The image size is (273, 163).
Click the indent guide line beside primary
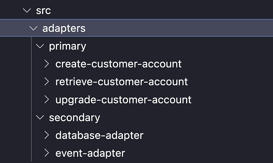[x=31, y=46]
